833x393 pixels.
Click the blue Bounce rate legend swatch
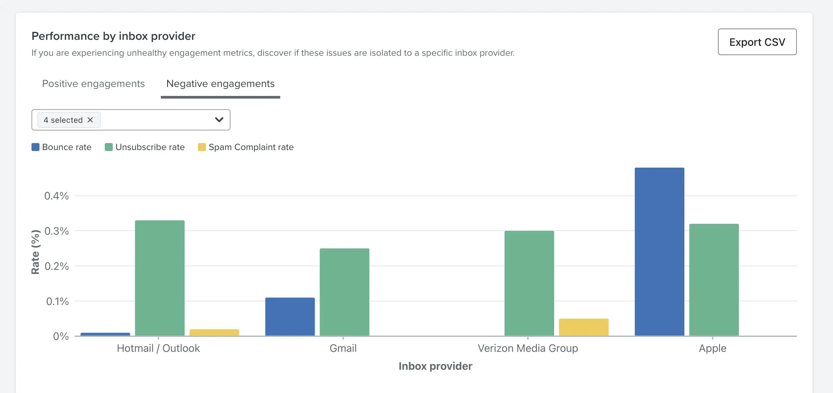35,146
